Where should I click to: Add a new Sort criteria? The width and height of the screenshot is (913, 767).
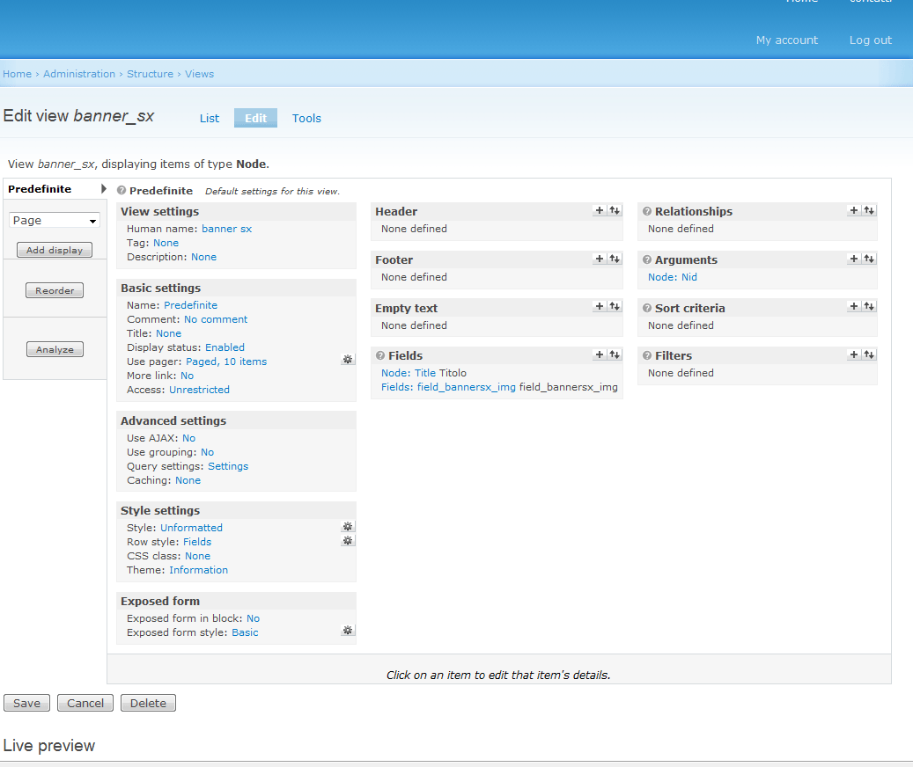(x=854, y=306)
